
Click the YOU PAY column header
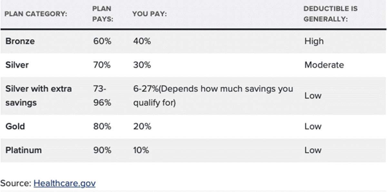[x=149, y=14]
